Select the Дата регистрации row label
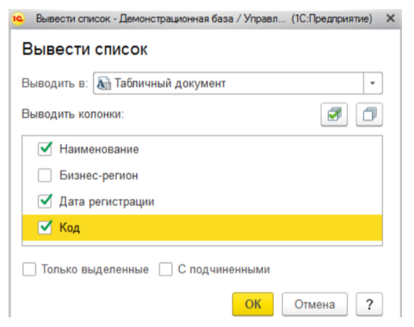 107,202
